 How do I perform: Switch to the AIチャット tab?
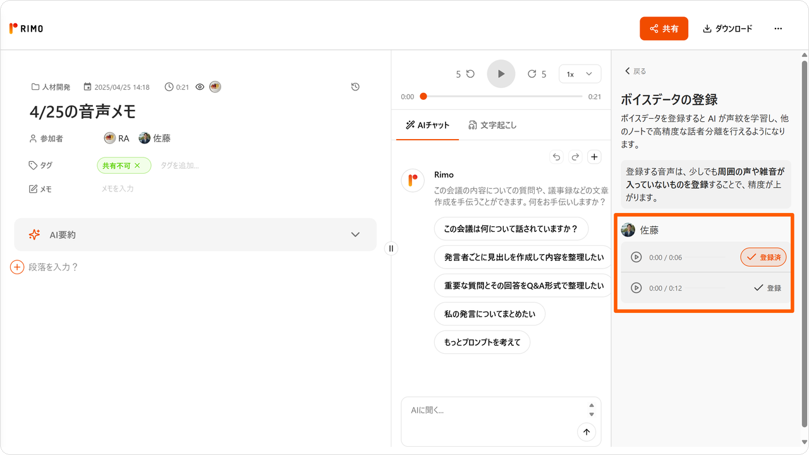428,125
